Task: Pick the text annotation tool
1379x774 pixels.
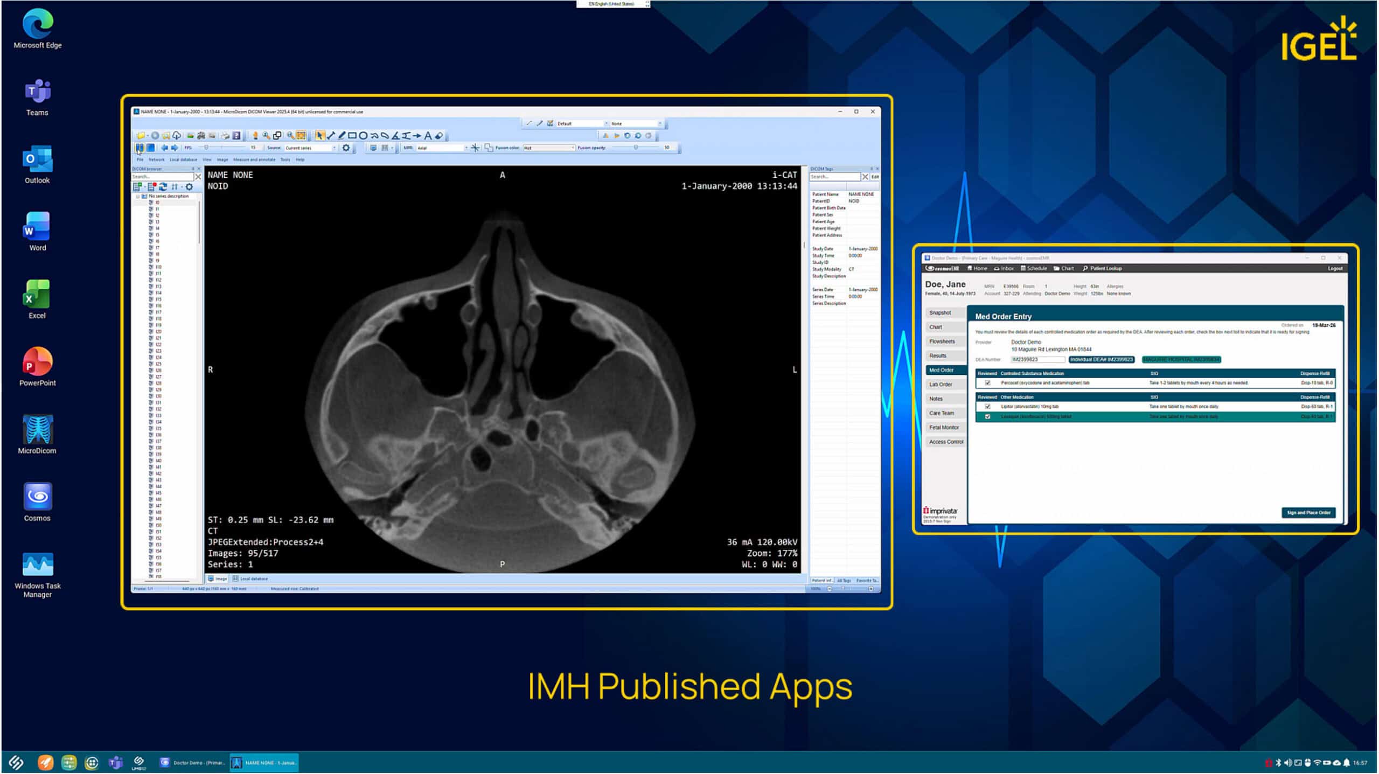Action: click(428, 136)
